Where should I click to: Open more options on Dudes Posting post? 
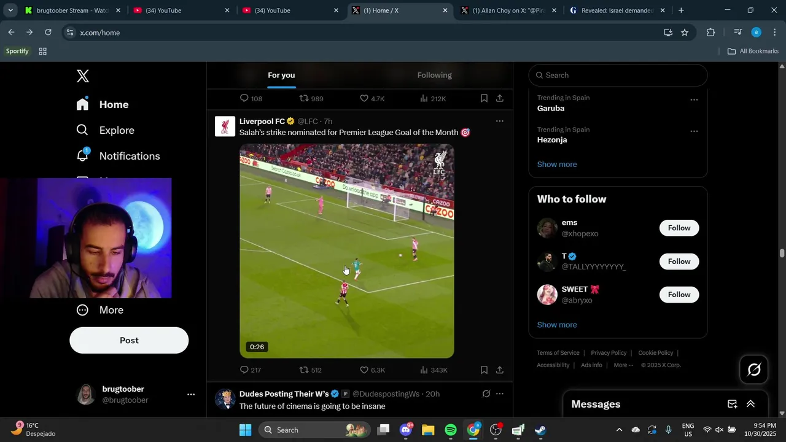tap(500, 394)
